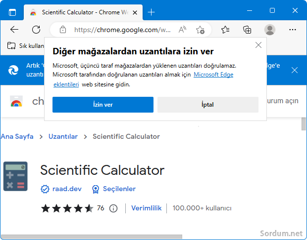Open the Microsoft Edge link
This screenshot has height=240, width=307.
[213, 75]
